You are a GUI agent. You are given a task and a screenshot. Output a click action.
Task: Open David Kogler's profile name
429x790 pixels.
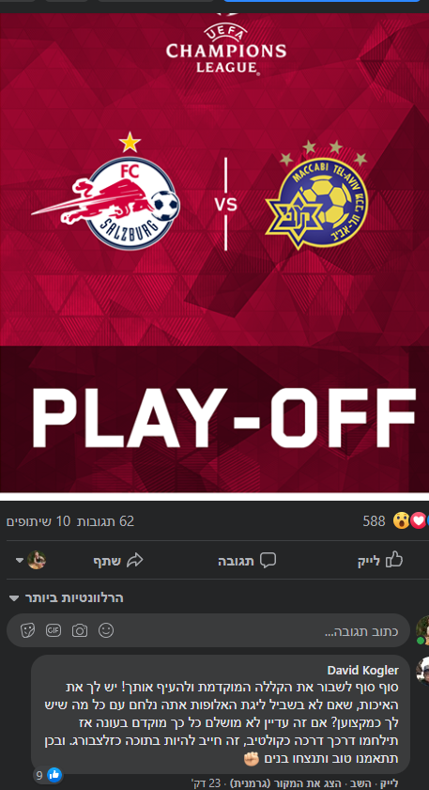(x=362, y=670)
